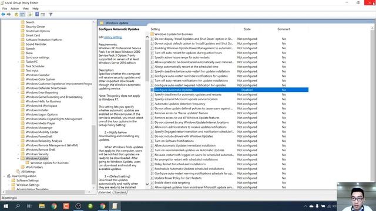Expand the Windows Security tree node
The width and height of the screenshot is (376, 211).
click(18, 154)
